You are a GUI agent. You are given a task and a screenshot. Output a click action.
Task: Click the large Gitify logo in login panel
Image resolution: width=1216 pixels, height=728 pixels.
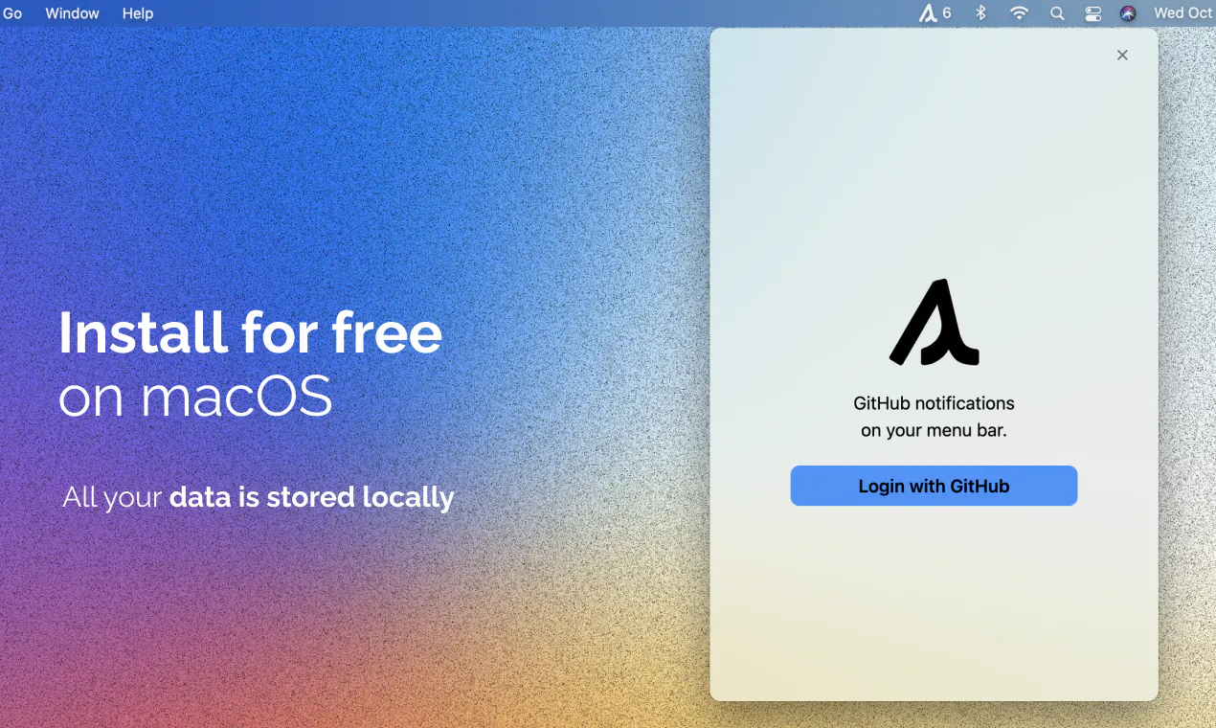point(935,323)
